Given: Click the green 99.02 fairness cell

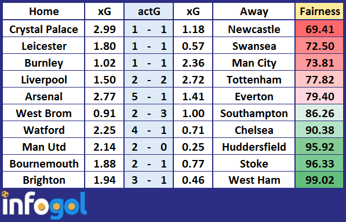Looking at the screenshot, I should 319,180.
